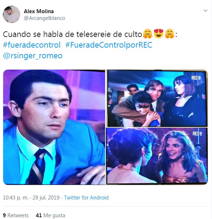
Task: Open Alex Molina's profile avatar
Action: [11, 14]
